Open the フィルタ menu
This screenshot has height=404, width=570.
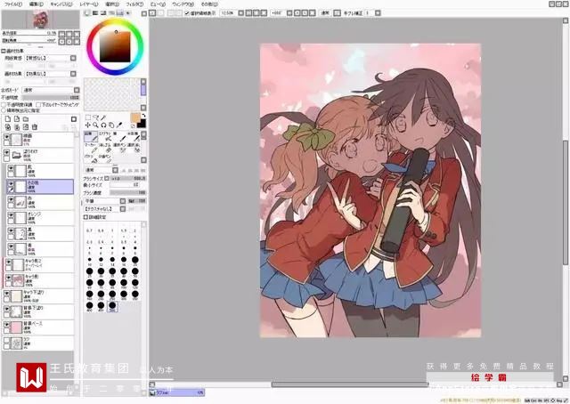click(x=134, y=4)
